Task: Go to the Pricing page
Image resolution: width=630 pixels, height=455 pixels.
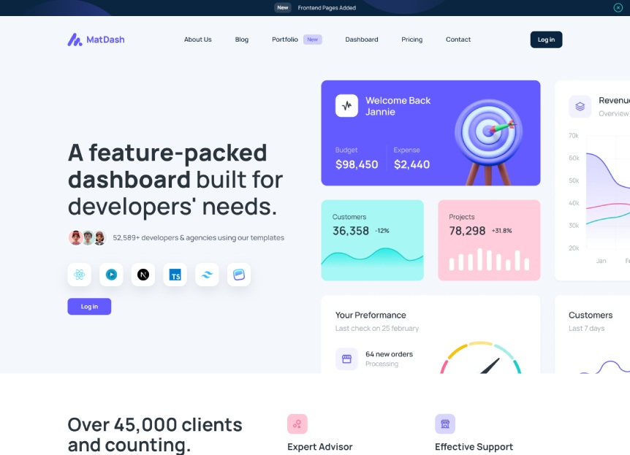Action: click(411, 39)
